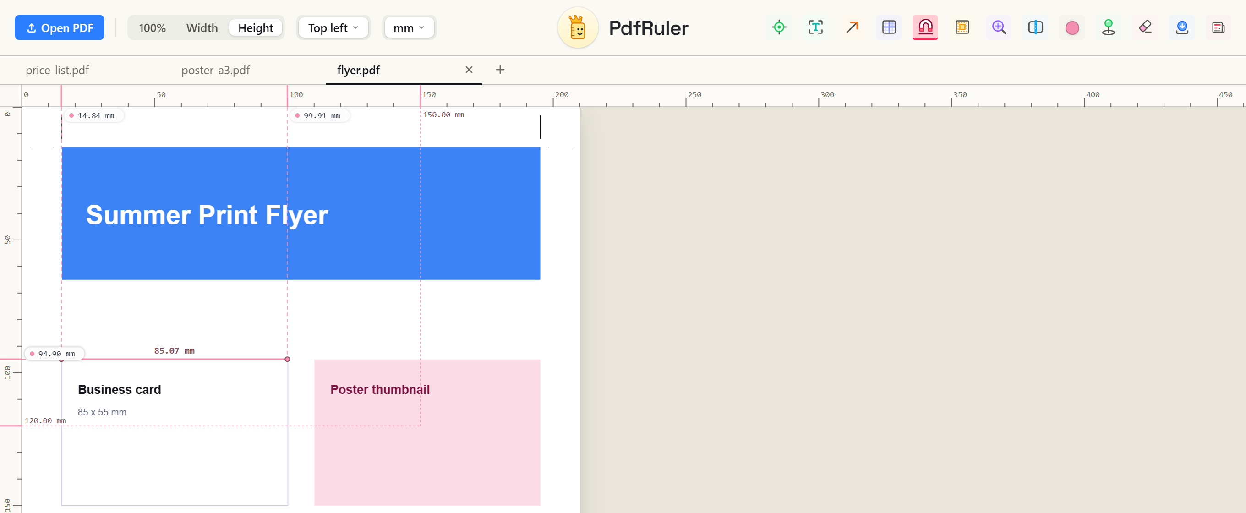
Task: Click the 85.07 mm distance label
Action: pyautogui.click(x=174, y=351)
